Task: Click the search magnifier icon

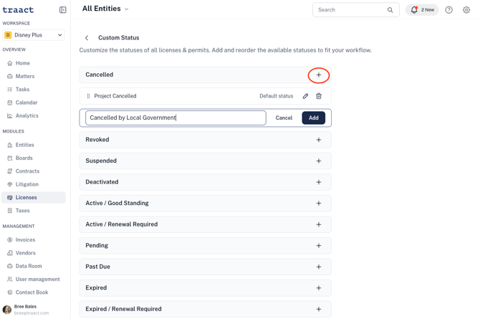Action: pyautogui.click(x=390, y=10)
